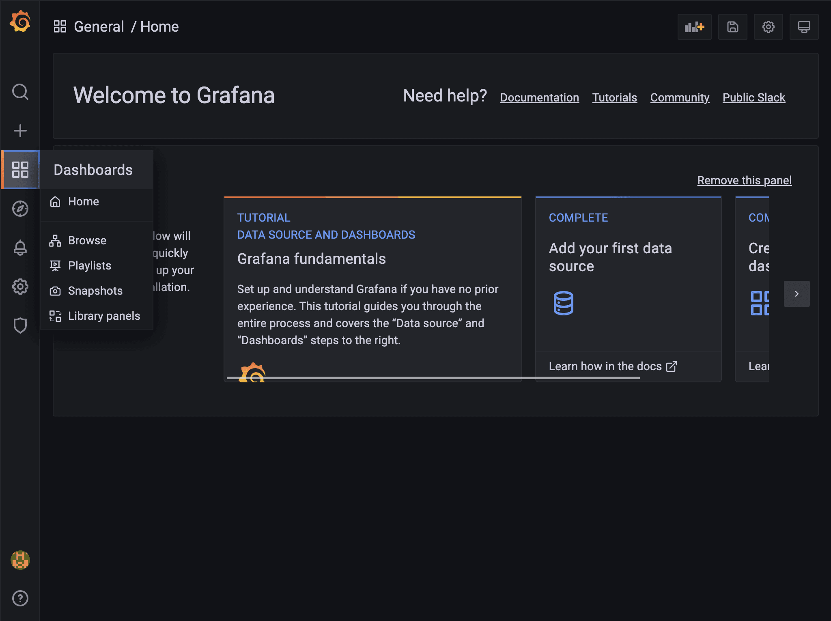Image resolution: width=831 pixels, height=621 pixels.
Task: Select Library panels in the Dashboards menu
Action: 97,316
